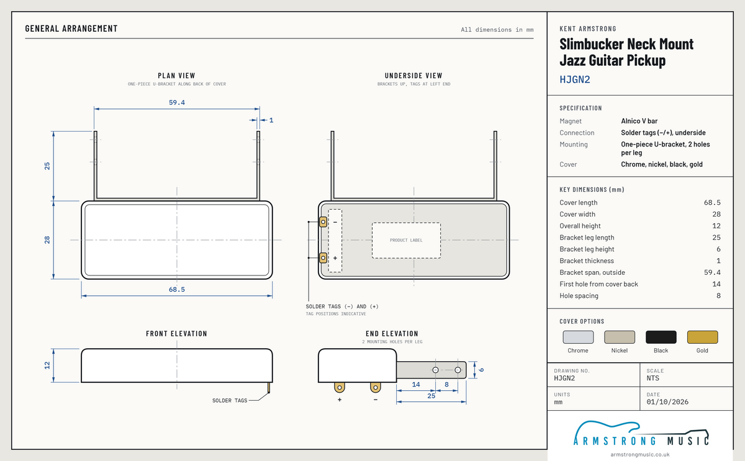Click the 'TAG POSITIONS INDICATIVE' note
745x461 pixels.
[x=336, y=314]
